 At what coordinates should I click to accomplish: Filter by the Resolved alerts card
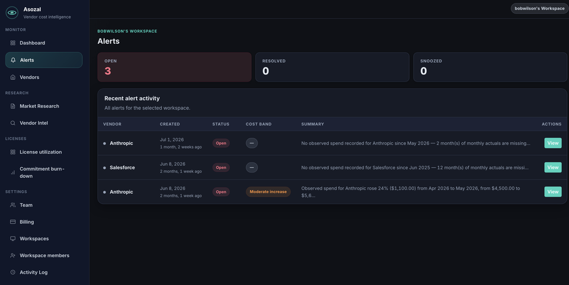[x=333, y=67]
